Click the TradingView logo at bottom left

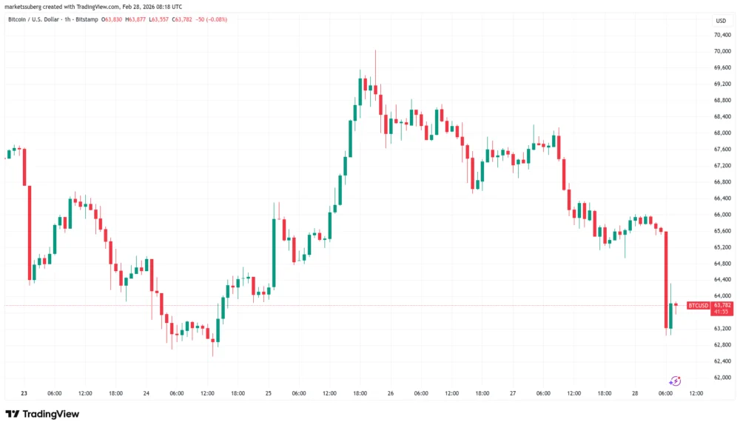click(42, 414)
